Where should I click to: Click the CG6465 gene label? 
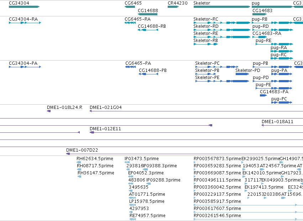coord(133,3)
